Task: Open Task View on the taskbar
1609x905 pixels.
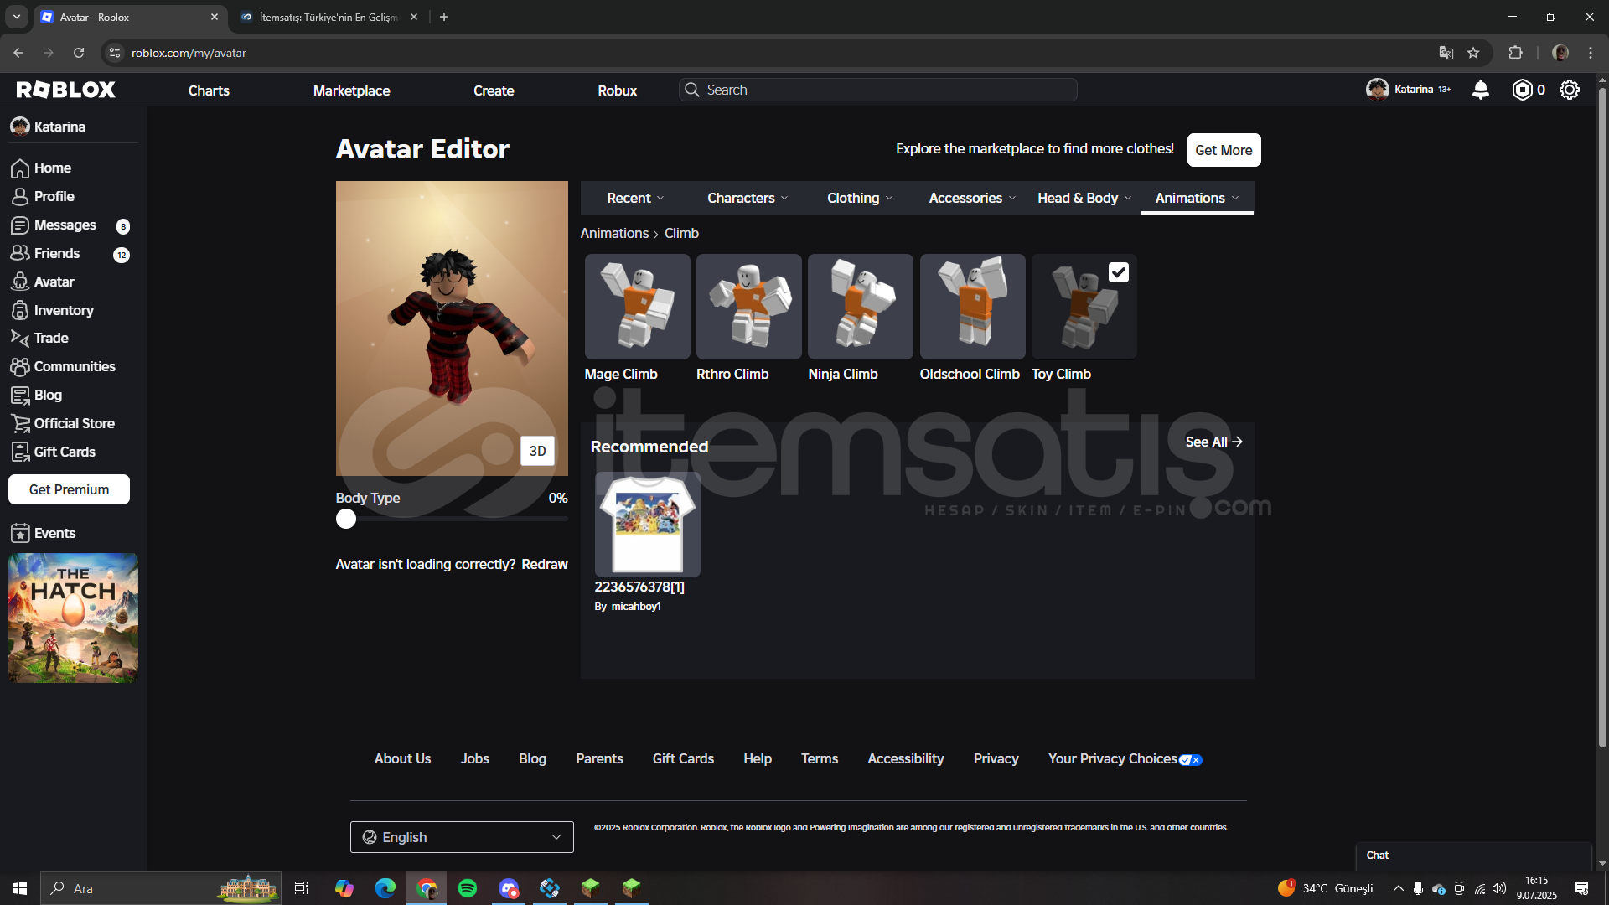Action: (x=302, y=888)
